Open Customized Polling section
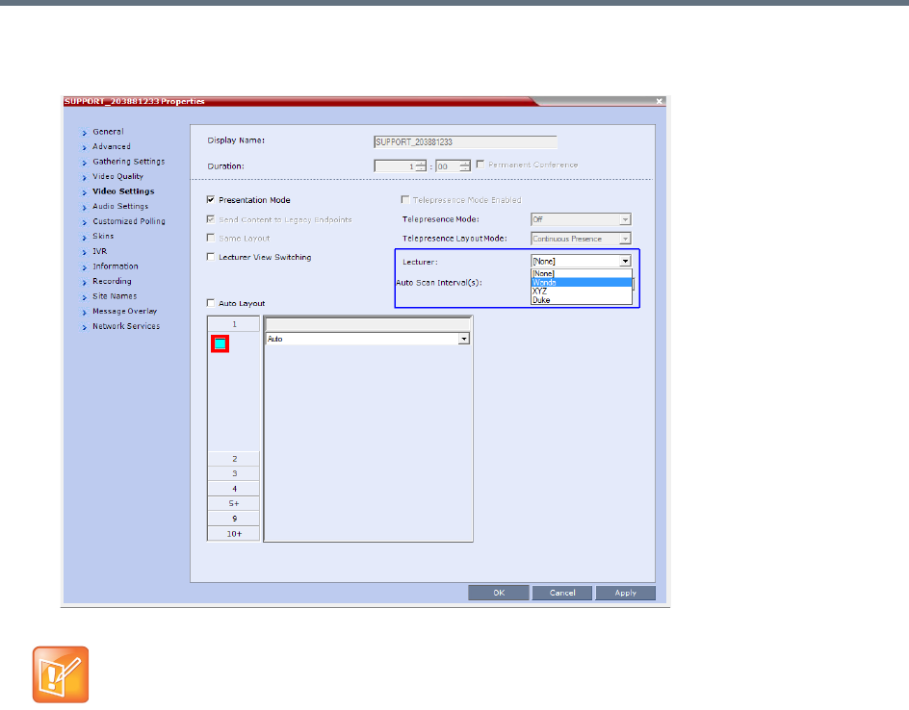Image resolution: width=909 pixels, height=710 pixels. [129, 221]
